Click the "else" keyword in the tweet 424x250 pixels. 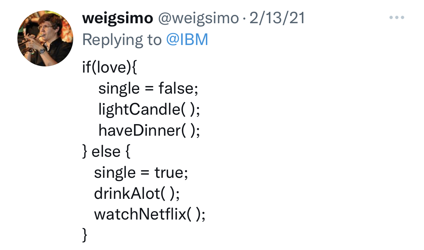coord(106,151)
